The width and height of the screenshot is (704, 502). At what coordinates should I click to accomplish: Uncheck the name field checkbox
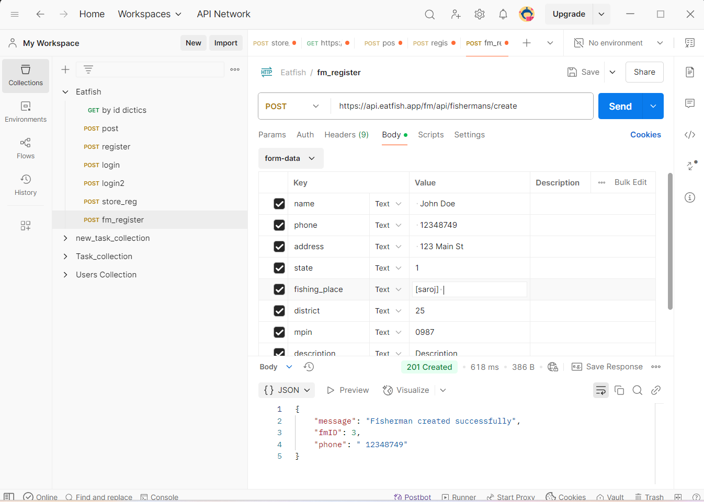click(279, 204)
